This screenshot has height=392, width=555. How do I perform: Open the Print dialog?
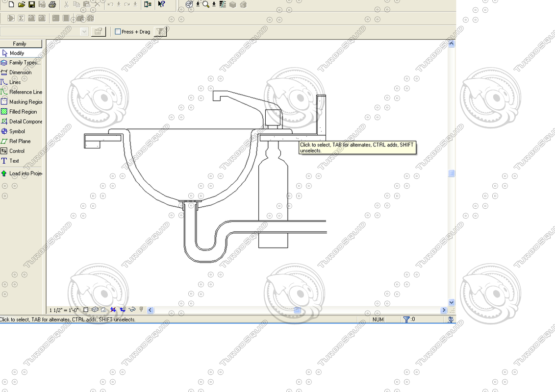pyautogui.click(x=51, y=5)
